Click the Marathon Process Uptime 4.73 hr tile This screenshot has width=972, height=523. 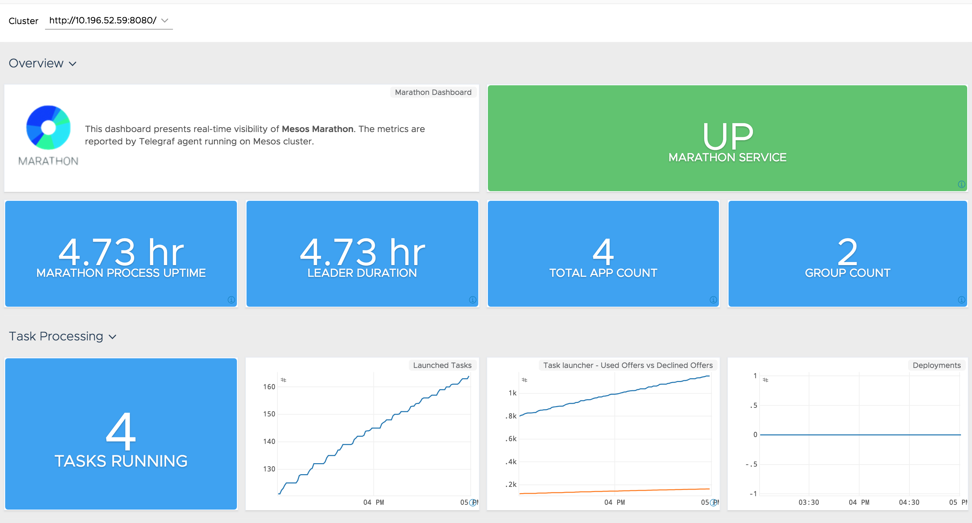pyautogui.click(x=121, y=253)
